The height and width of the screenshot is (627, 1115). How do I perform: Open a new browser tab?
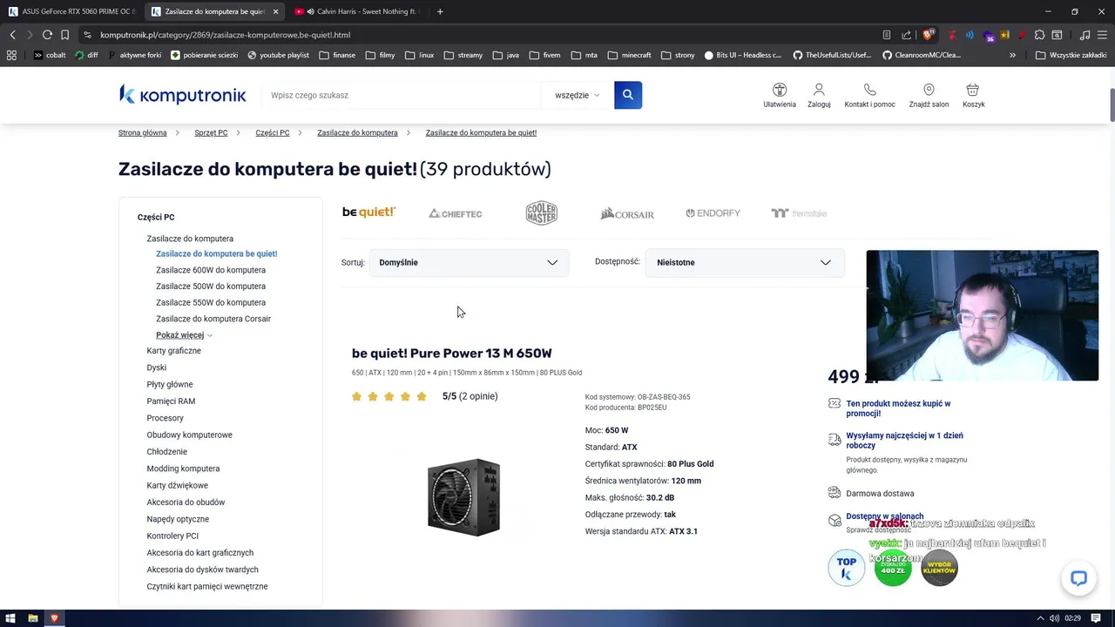pos(440,11)
